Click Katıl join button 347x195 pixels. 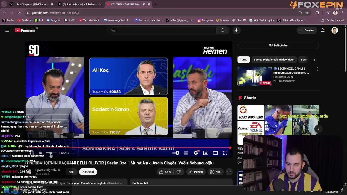[x=71, y=172]
